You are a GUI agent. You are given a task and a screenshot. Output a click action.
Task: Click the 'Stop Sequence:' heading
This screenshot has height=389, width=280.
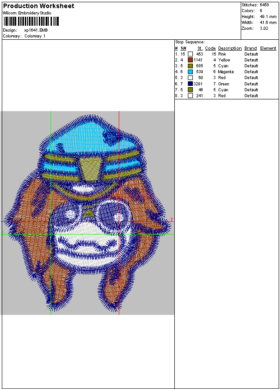[190, 42]
